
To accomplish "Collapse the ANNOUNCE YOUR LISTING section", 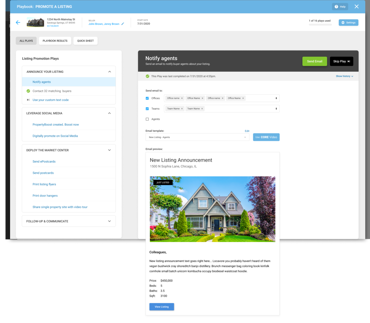I will (109, 72).
